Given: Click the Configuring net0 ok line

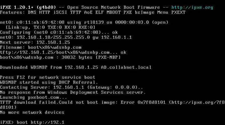Looking at the screenshot, I should pos(59,32).
